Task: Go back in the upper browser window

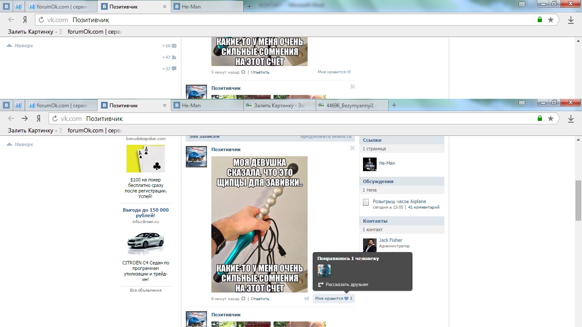Action: pyautogui.click(x=12, y=20)
